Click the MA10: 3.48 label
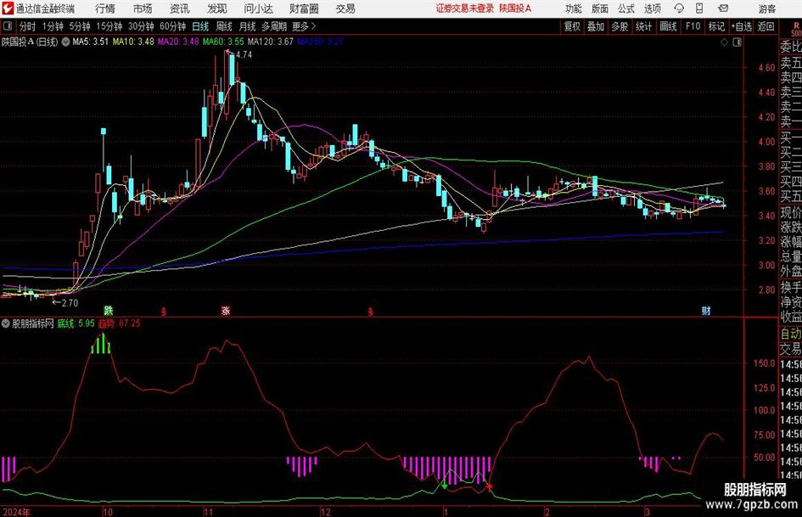802x517 pixels. pos(133,42)
